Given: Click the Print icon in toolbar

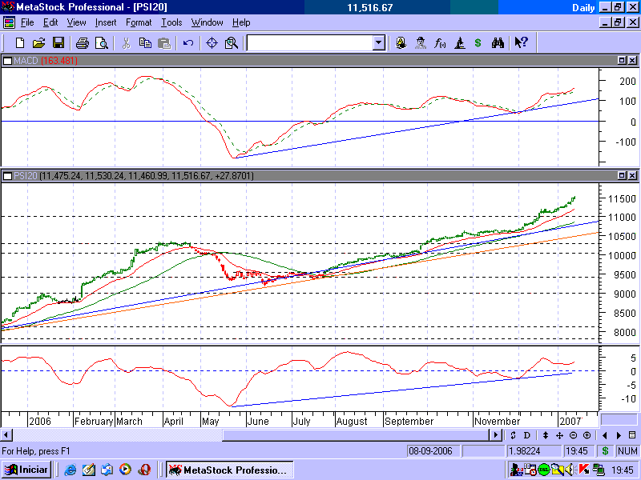Looking at the screenshot, I should tap(83, 43).
